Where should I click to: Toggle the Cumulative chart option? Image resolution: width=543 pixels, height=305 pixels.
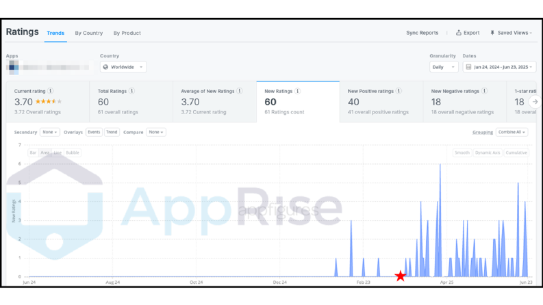(516, 152)
